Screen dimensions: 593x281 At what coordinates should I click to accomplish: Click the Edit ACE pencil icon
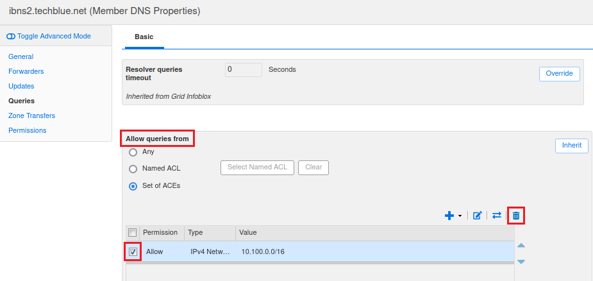[477, 216]
